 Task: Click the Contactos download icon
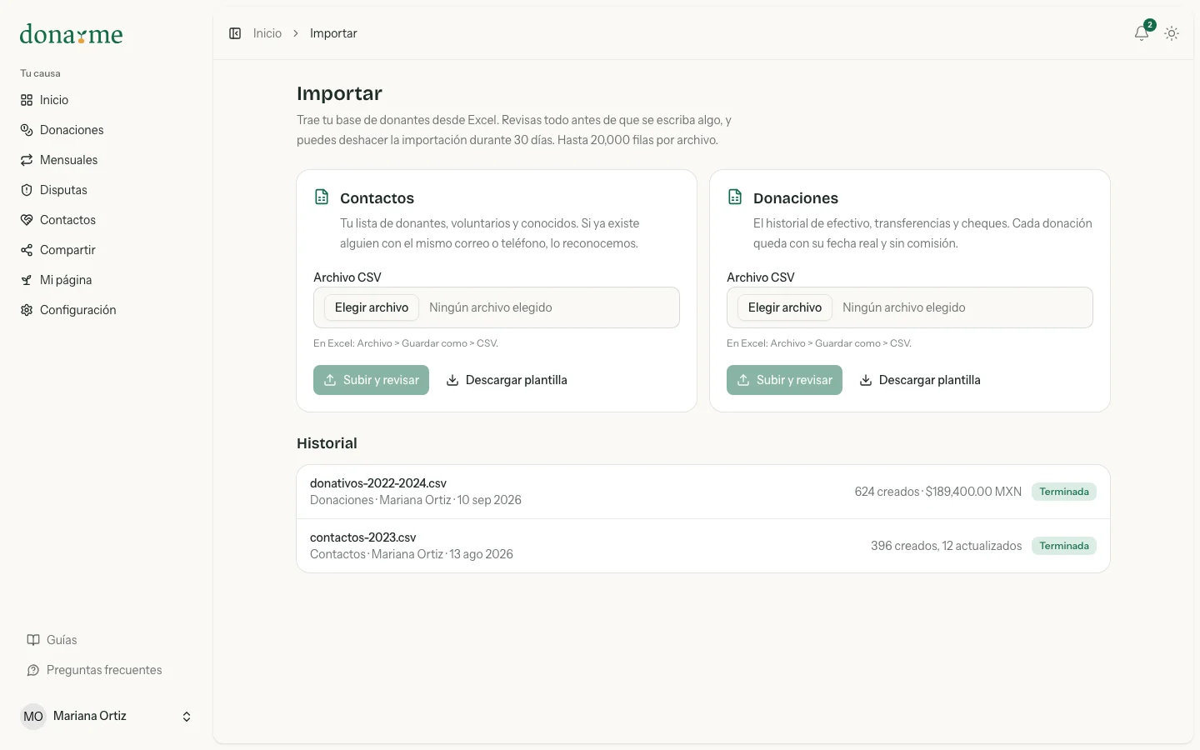452,380
